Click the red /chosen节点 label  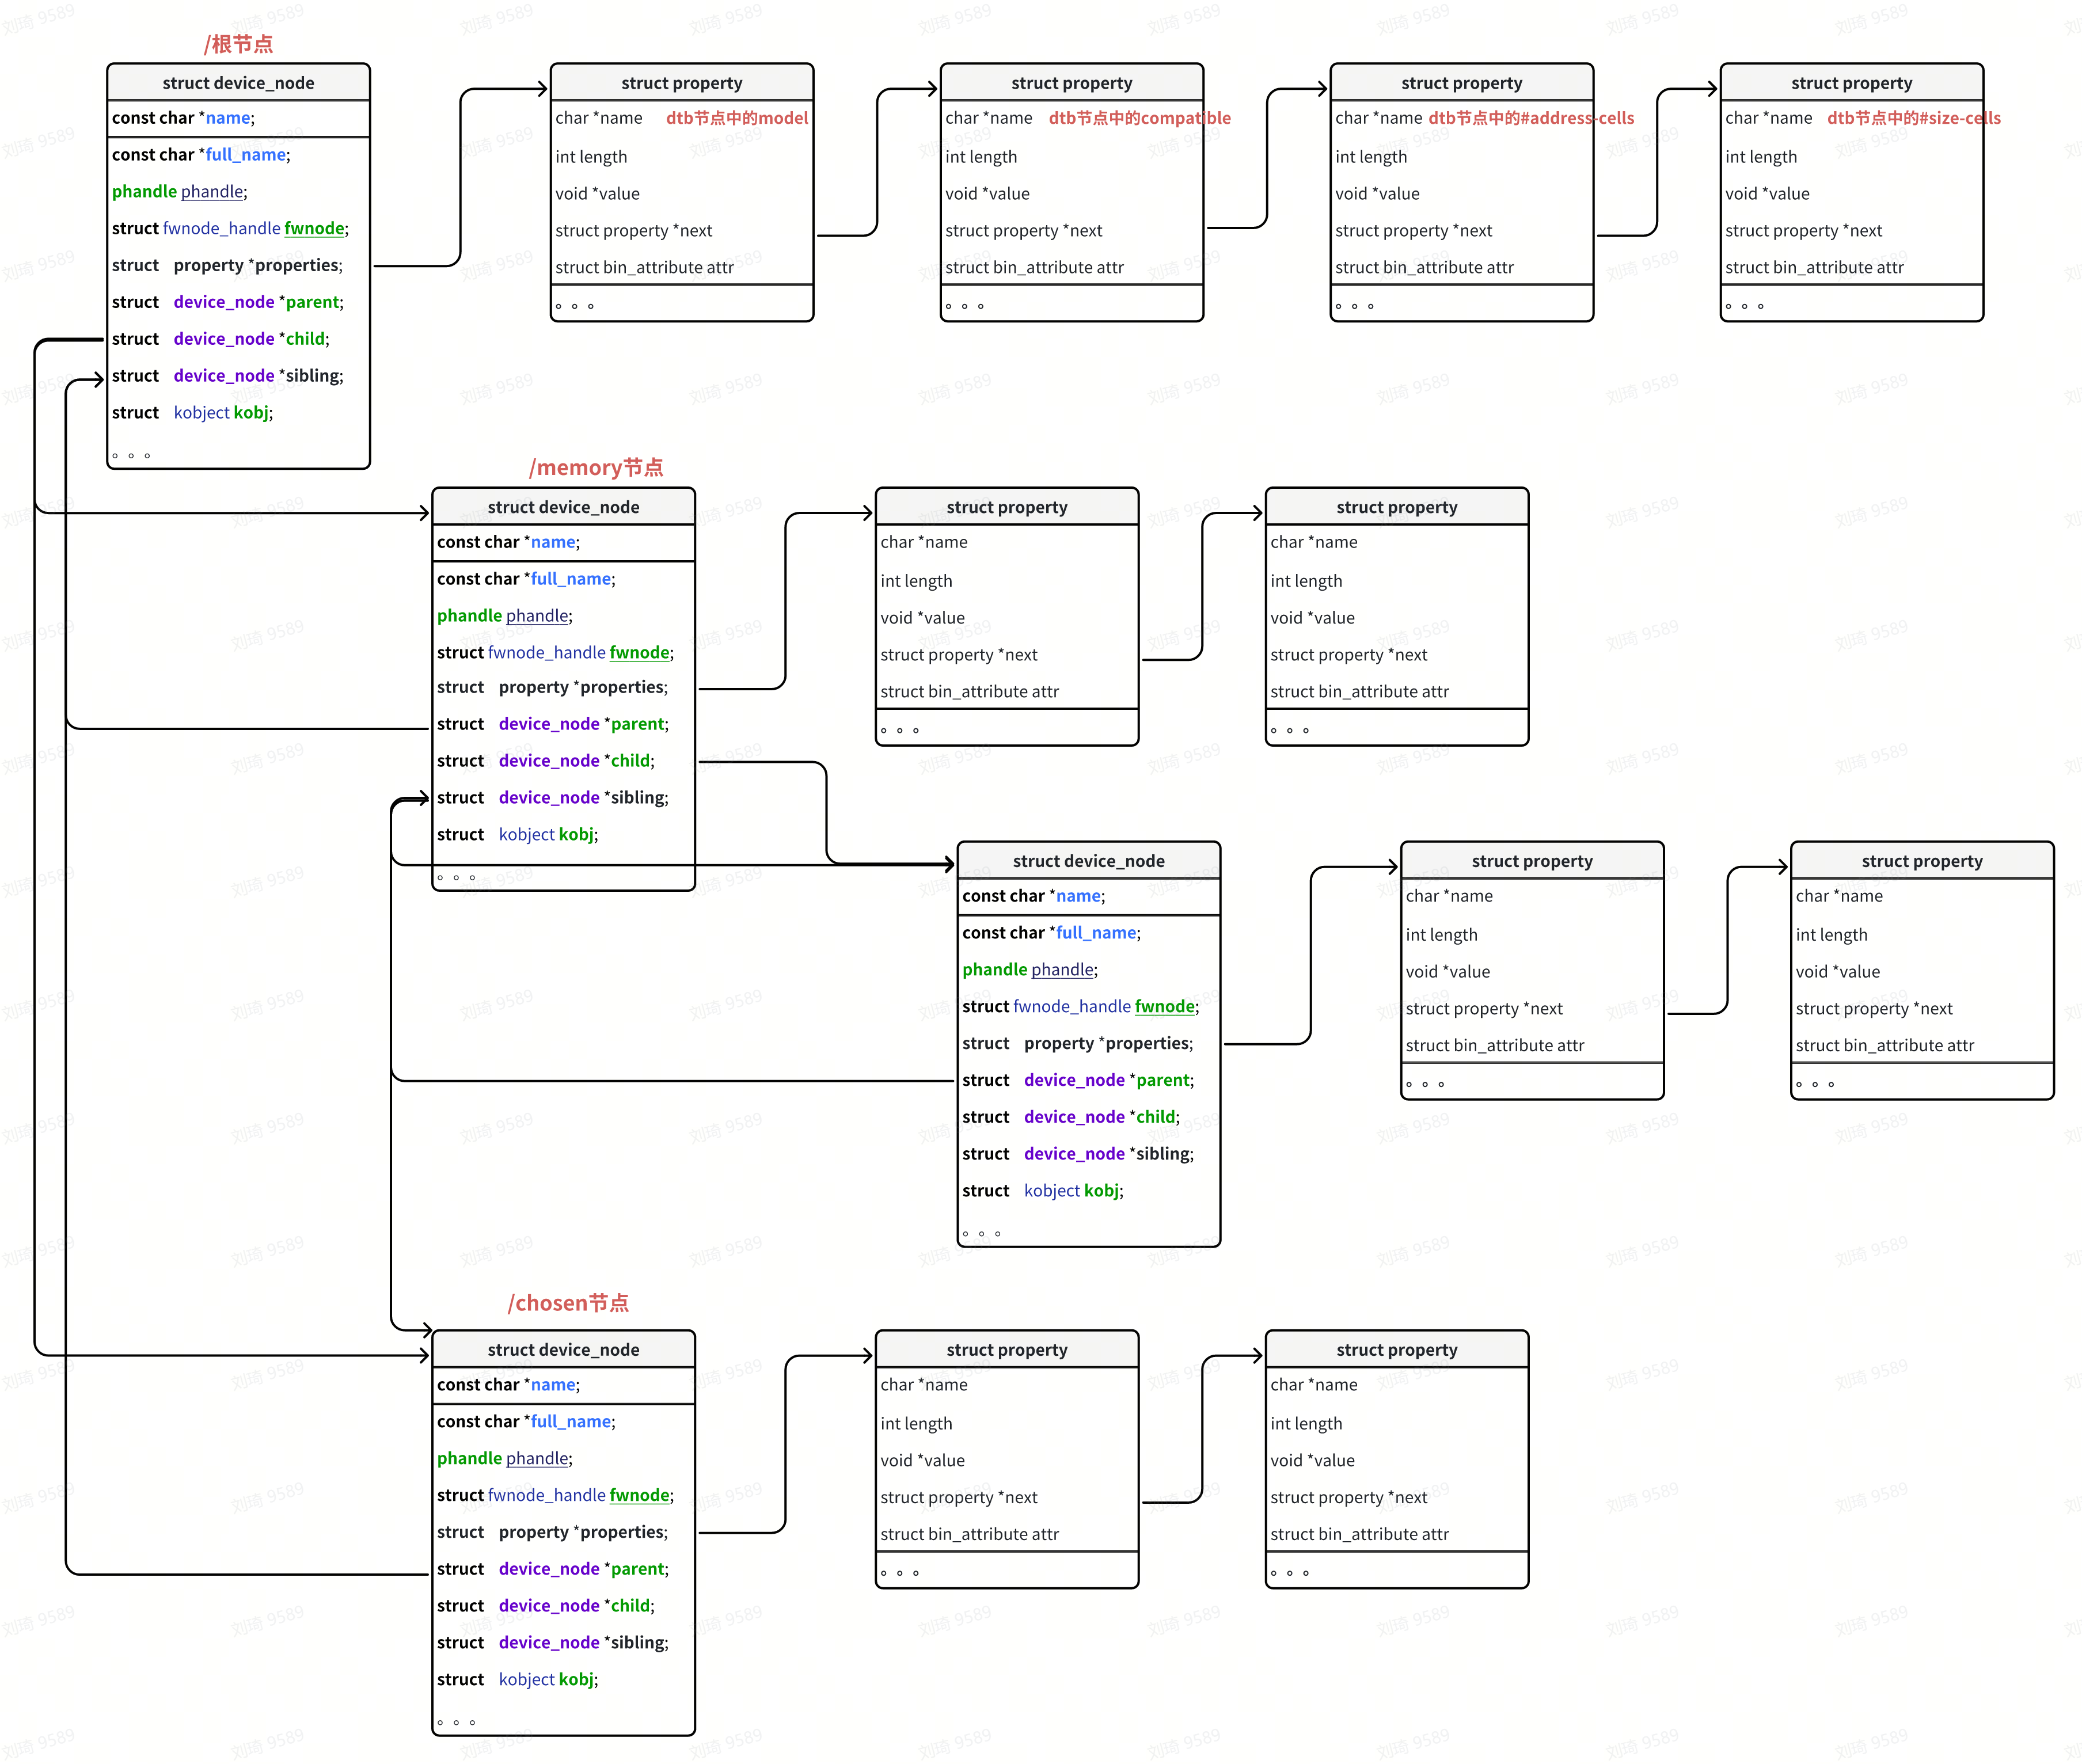[568, 1303]
